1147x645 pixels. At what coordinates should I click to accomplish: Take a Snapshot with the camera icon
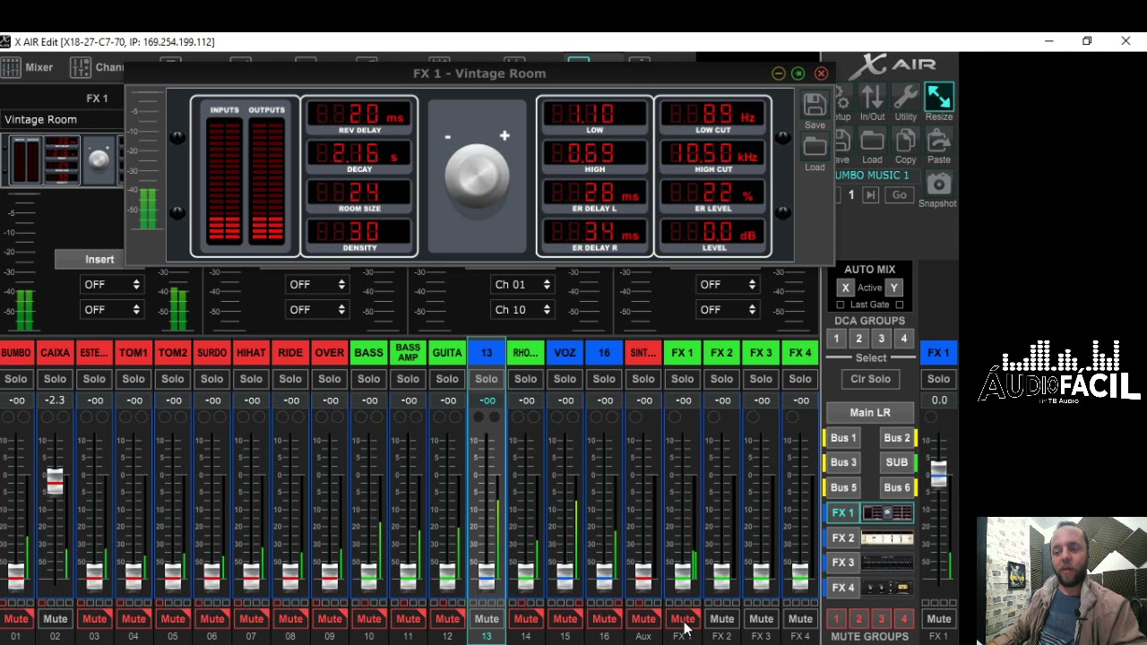pos(938,184)
